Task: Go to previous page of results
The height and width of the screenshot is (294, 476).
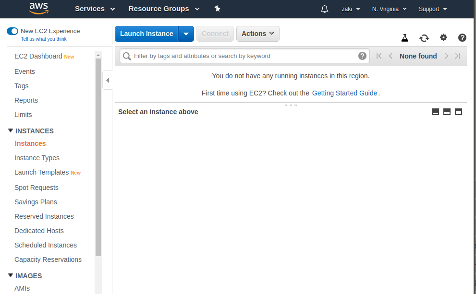Action: coord(391,56)
